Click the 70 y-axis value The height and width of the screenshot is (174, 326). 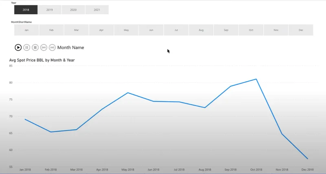(x=11, y=116)
